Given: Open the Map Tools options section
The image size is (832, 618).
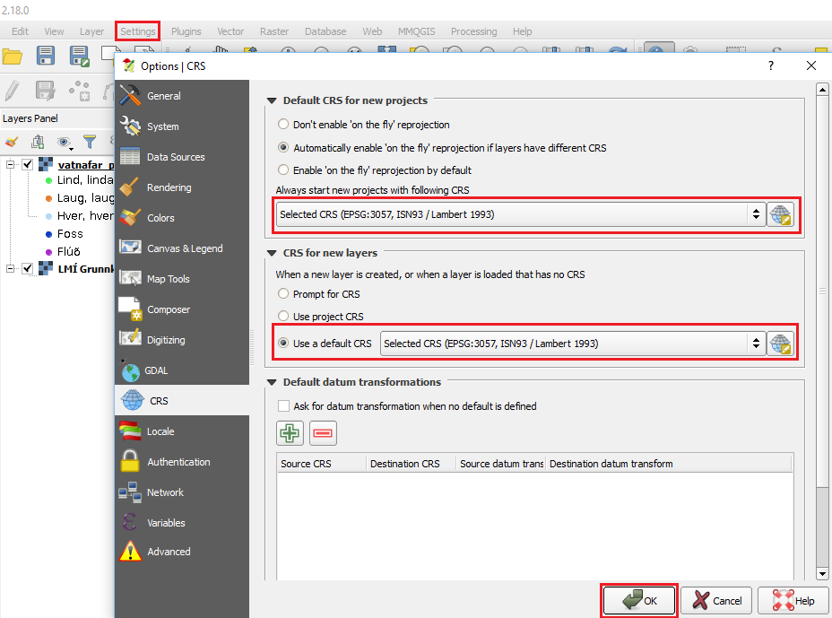Looking at the screenshot, I should click(168, 279).
